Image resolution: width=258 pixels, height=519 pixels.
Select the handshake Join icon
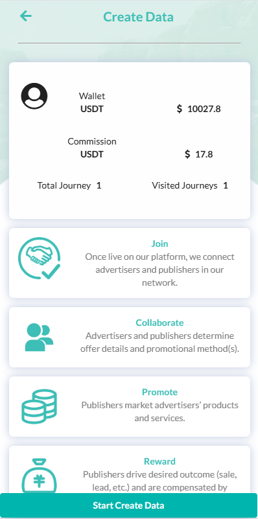pos(40,258)
